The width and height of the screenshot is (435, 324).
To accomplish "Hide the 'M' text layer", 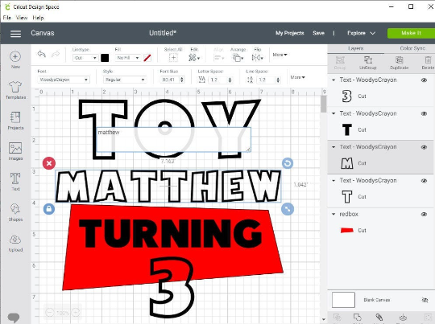I will pyautogui.click(x=424, y=147).
